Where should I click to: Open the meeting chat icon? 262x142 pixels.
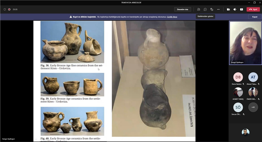coord(205,9)
